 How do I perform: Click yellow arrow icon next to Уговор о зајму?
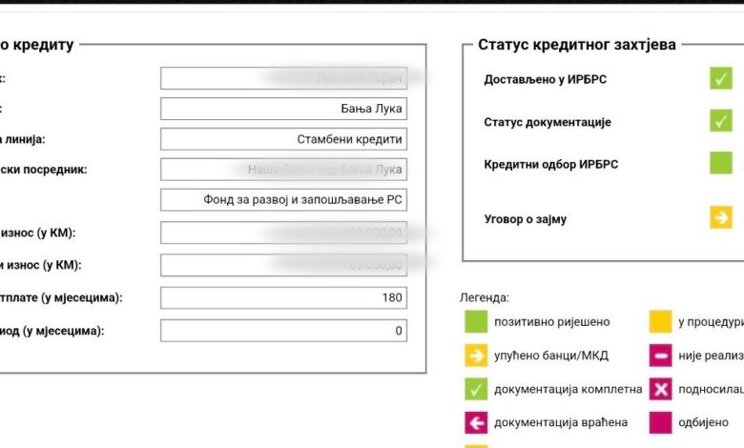[x=720, y=218]
